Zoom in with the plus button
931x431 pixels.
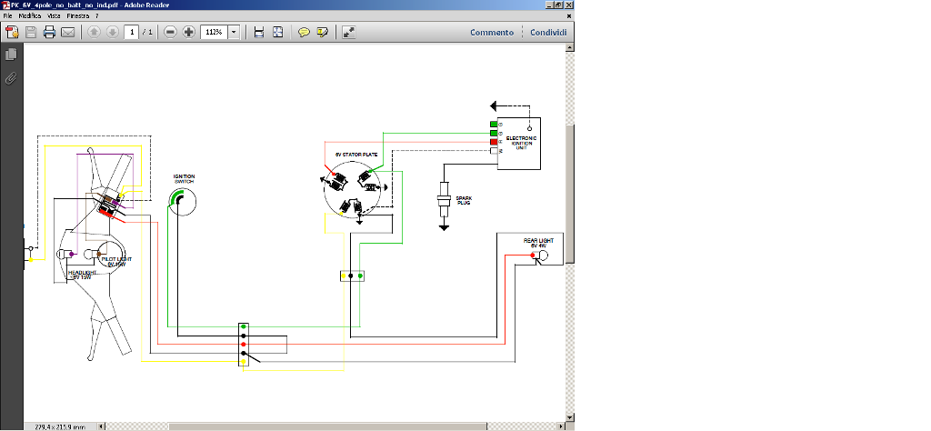coord(188,32)
